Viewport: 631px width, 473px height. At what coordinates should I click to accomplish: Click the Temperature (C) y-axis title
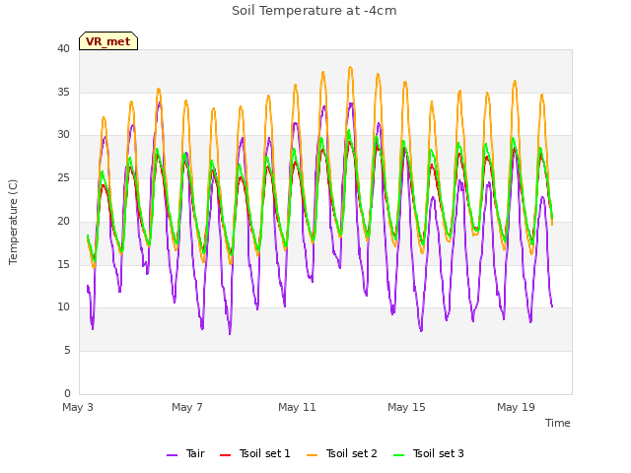coord(13,222)
